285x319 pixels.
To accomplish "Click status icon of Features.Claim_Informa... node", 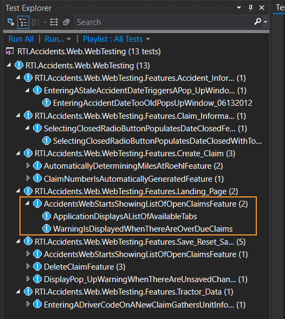I will coord(28,116).
